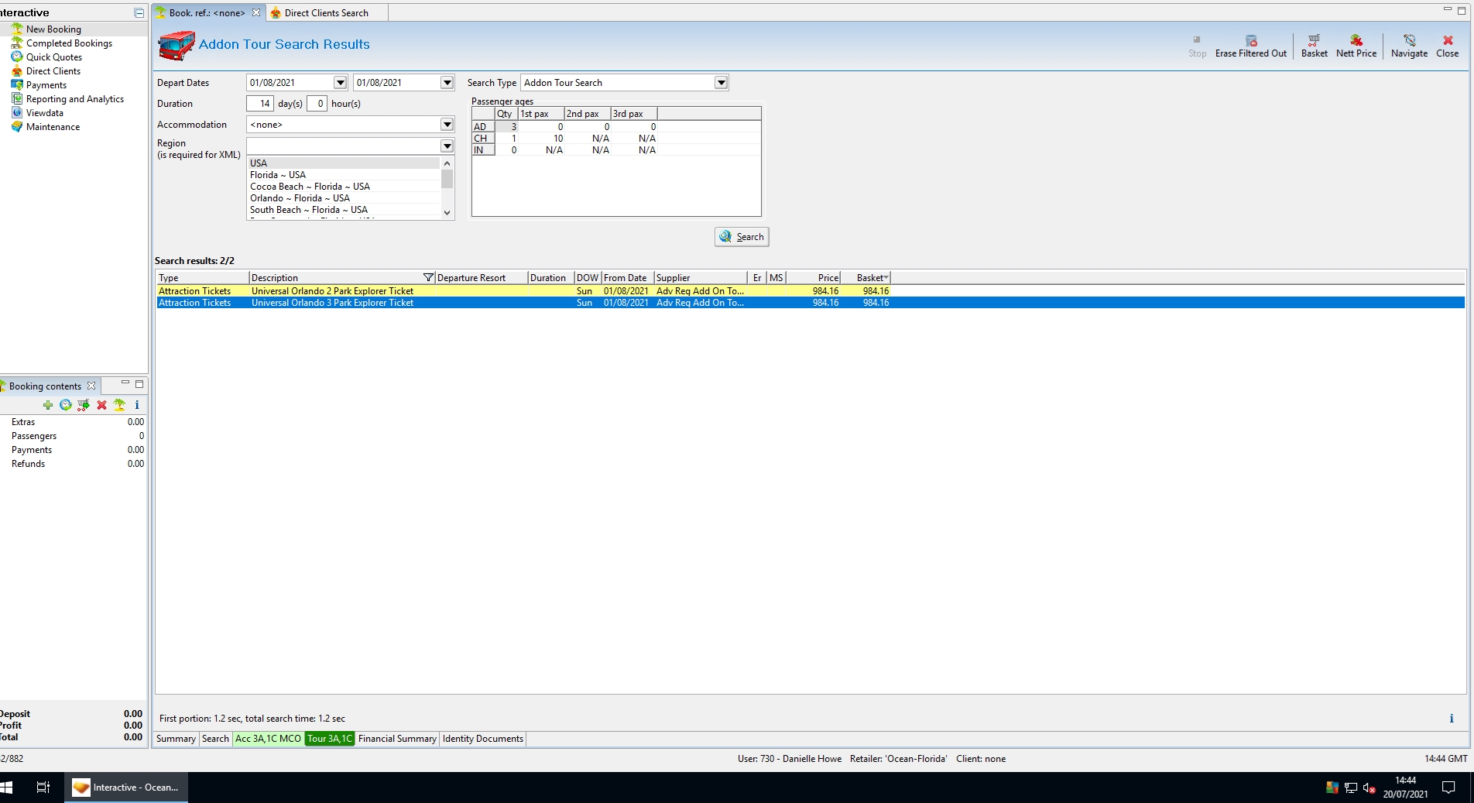Viewport: 1474px width, 803px height.
Task: Select the Universal Orlando 2 Park Explorer Ticket row
Action: (x=810, y=291)
